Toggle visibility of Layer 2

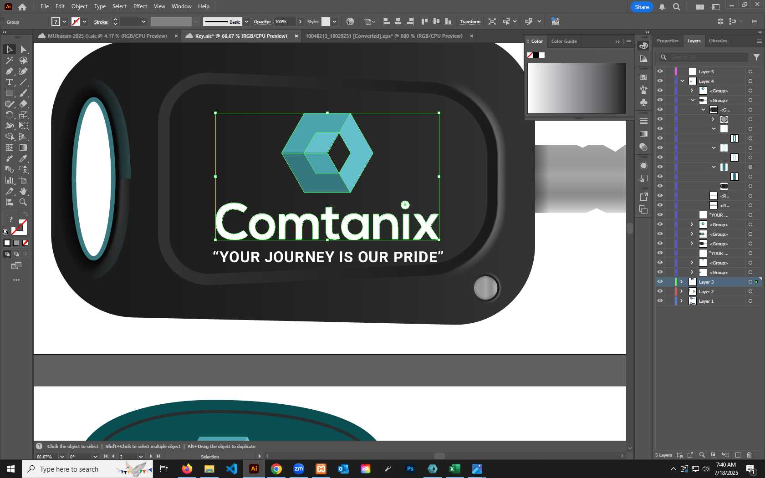660,291
